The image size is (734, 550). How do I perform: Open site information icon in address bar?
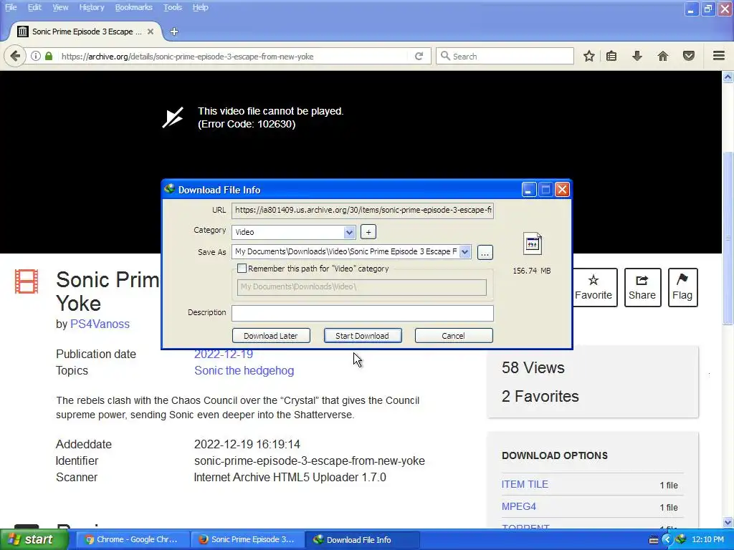pos(36,56)
